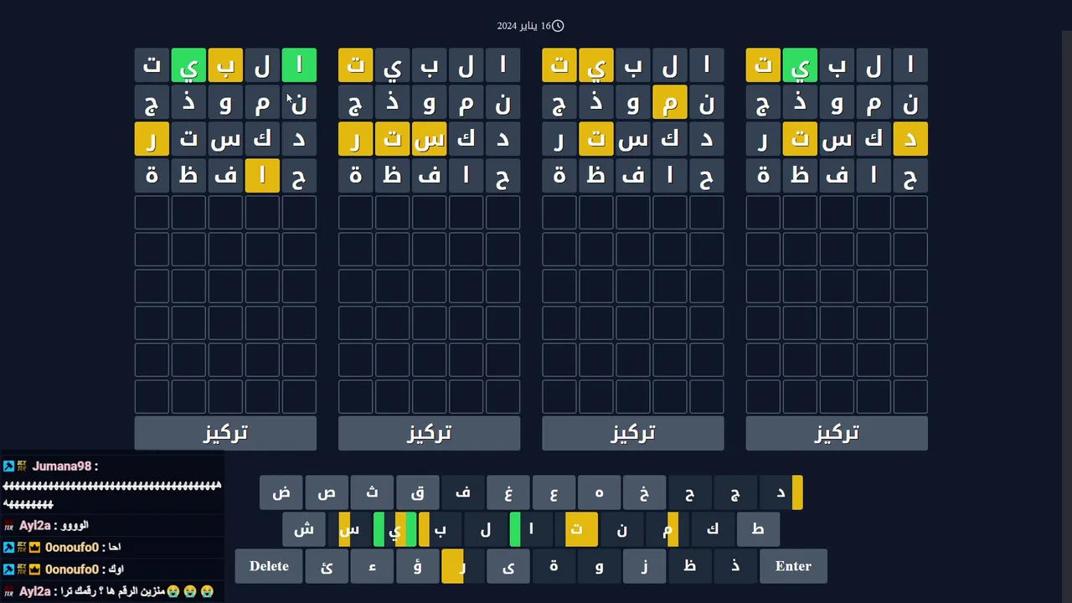Click تركيز under the leftmost board
Screen dimensions: 1072x603
click(225, 433)
